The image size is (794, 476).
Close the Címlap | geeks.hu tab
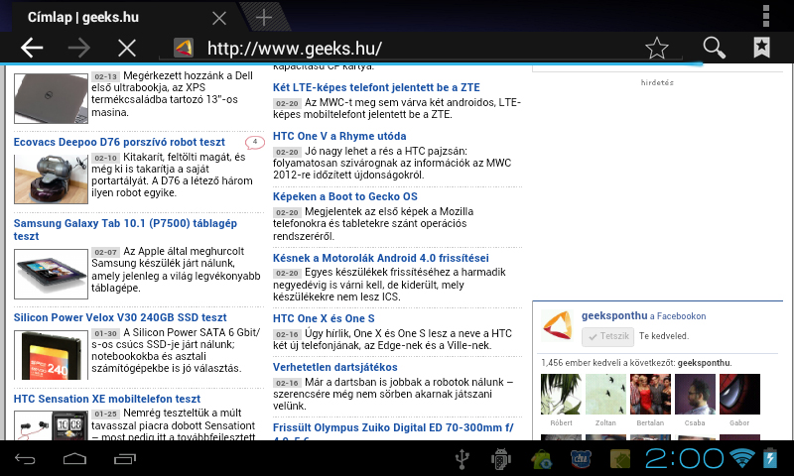point(219,19)
